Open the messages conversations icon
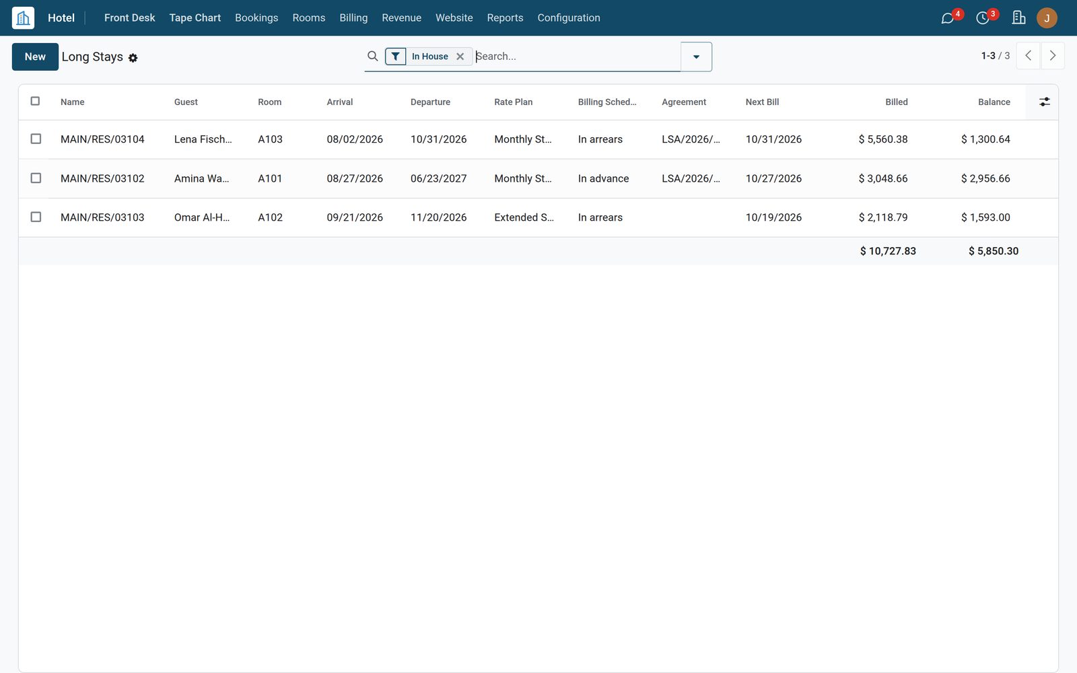The height and width of the screenshot is (673, 1077). click(x=947, y=18)
